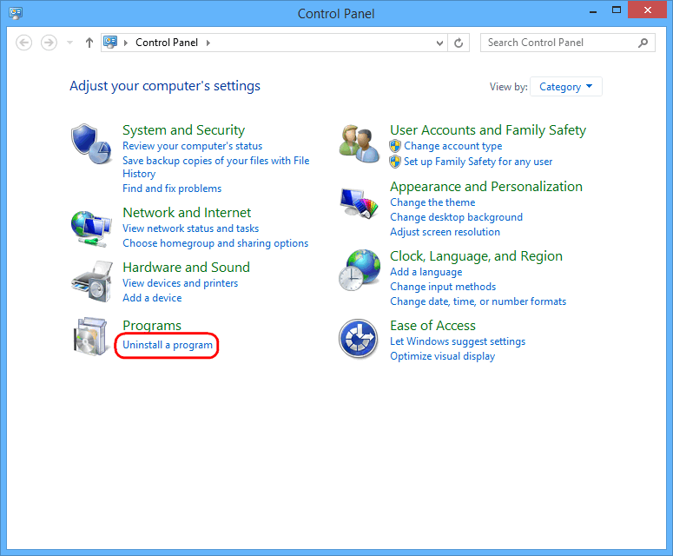Expand the chevron after Control Panel breadcrumb
Viewport: 673px width, 556px height.
coord(208,43)
